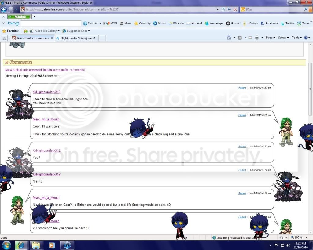313x250 pixels.
Task: Click the URL address bar field
Action: coord(119,9)
